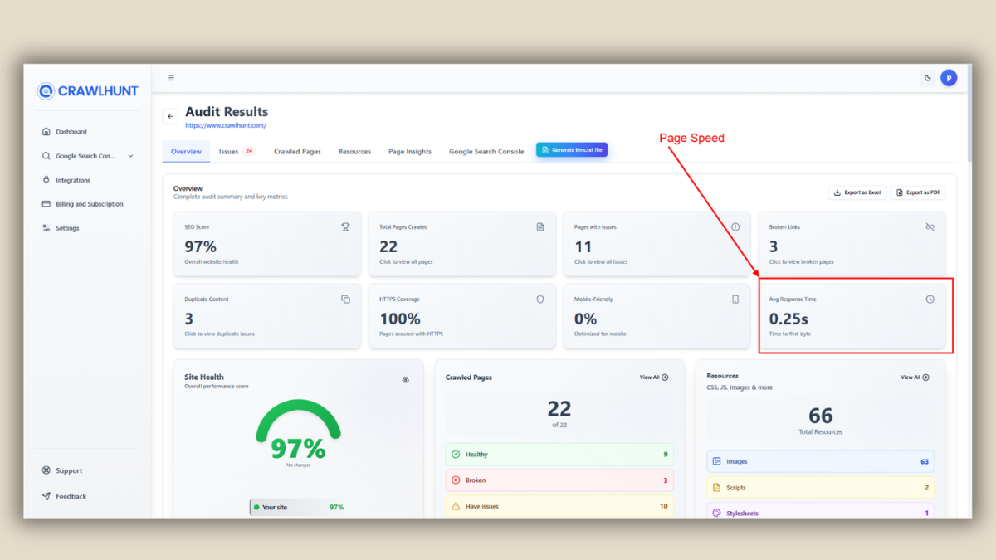The width and height of the screenshot is (996, 560).
Task: Click the Your site 97% bar
Action: point(298,507)
